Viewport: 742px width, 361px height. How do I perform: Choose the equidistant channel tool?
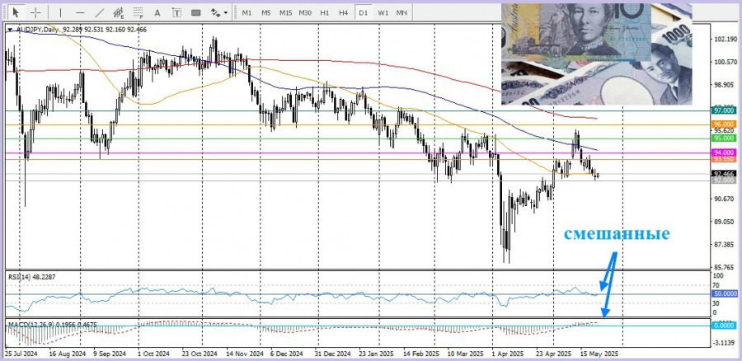click(x=120, y=13)
